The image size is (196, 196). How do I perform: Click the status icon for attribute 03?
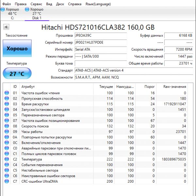[x=7, y=104]
